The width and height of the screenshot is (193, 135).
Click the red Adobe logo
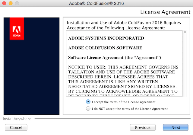(17, 29)
